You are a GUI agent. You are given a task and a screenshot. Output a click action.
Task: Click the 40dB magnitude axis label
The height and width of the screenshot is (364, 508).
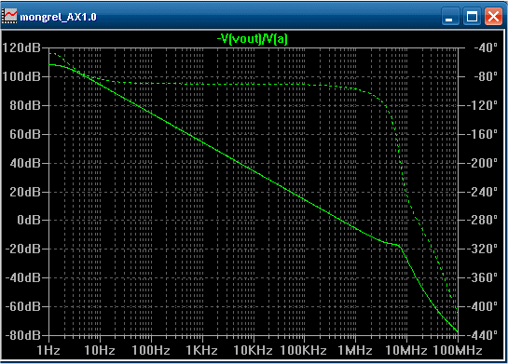pyautogui.click(x=25, y=163)
